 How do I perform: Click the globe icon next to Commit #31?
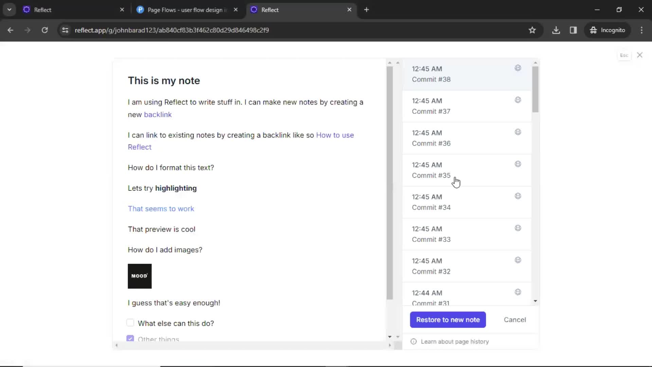click(518, 292)
